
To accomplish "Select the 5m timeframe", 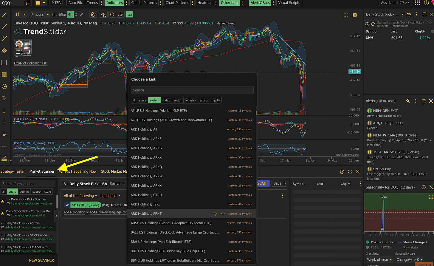I will coord(54,14).
